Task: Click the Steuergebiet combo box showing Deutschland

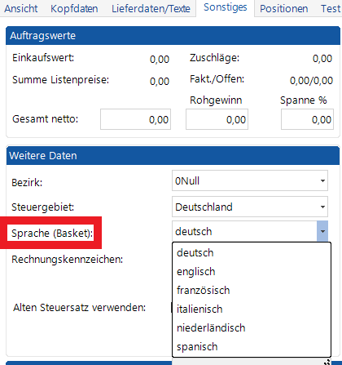Action: (x=250, y=207)
